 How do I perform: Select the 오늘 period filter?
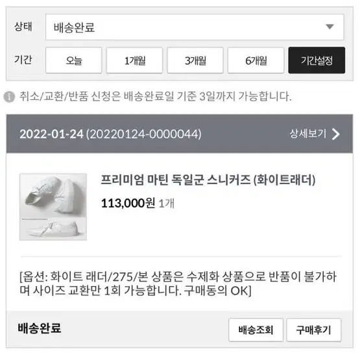pyautogui.click(x=73, y=60)
